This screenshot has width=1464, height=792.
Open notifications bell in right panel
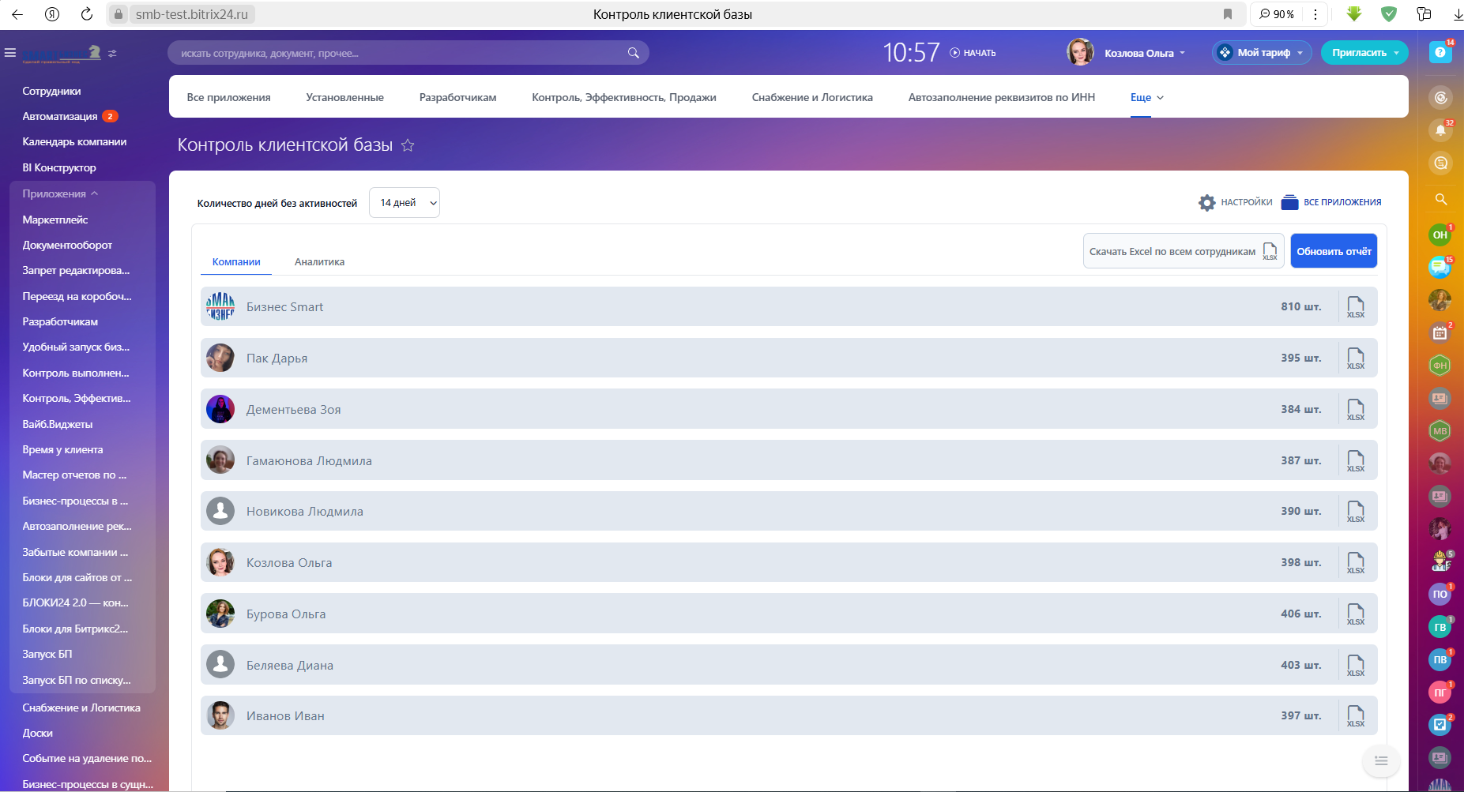[x=1440, y=130]
